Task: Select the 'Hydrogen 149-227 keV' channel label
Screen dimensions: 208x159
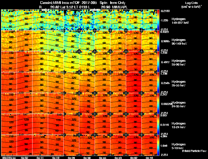Action: tap(180, 21)
